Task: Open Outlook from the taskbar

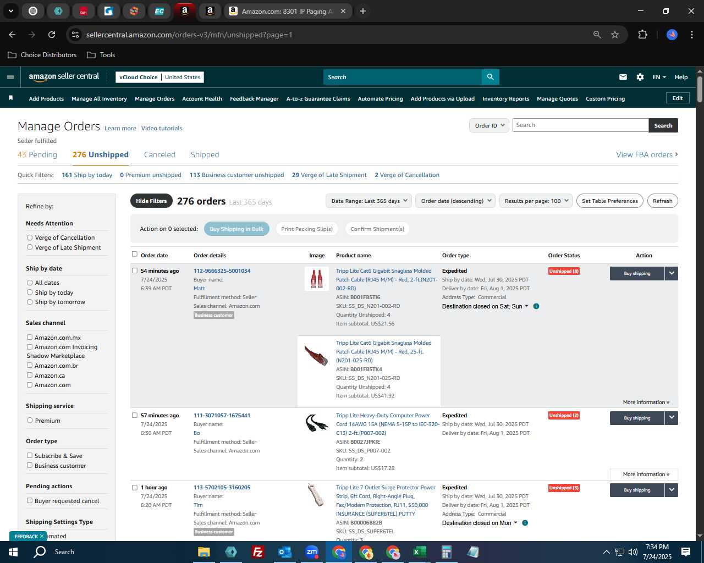Action: (x=285, y=552)
